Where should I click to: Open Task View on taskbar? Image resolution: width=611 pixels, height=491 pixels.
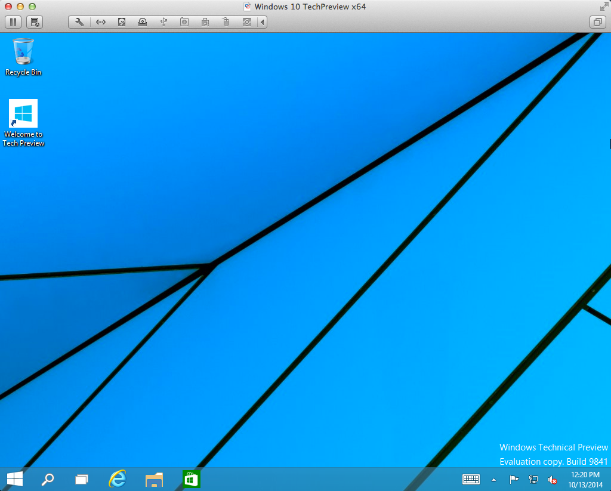click(81, 479)
